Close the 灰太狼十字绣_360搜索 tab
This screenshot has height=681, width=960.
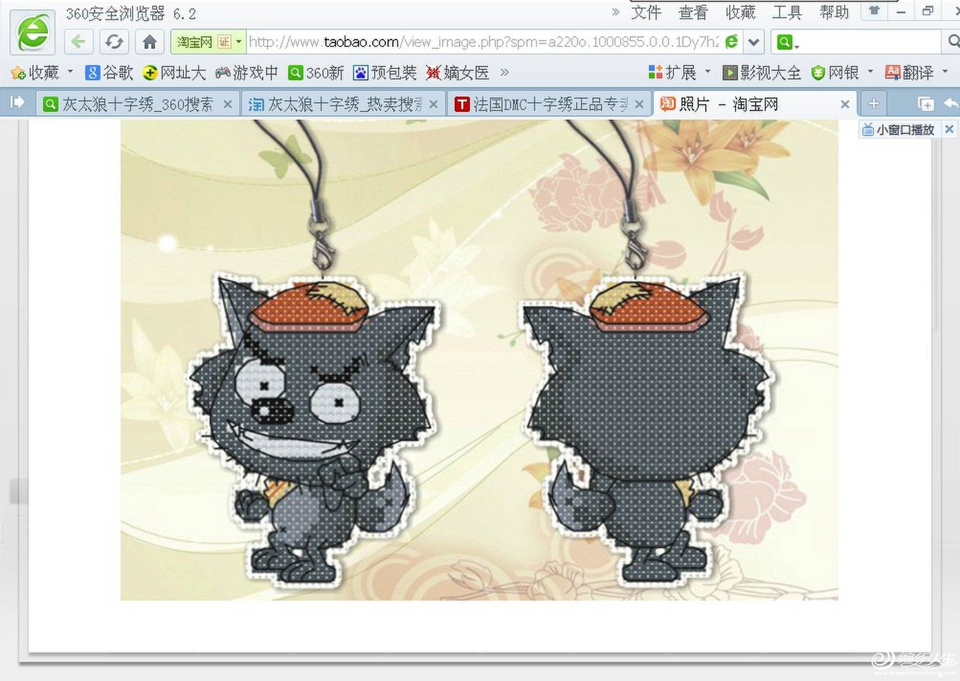coord(228,104)
